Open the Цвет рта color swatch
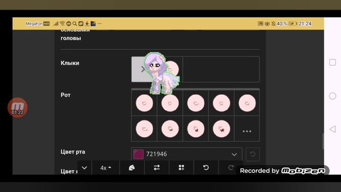Viewport: 341px width, 192px height. (x=139, y=154)
